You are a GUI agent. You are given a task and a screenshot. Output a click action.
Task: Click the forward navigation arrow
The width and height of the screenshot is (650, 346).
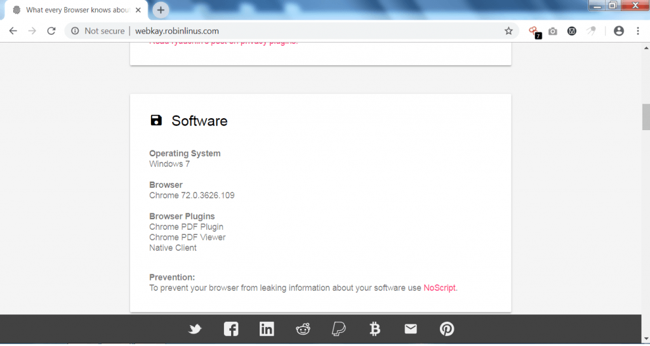pos(32,31)
